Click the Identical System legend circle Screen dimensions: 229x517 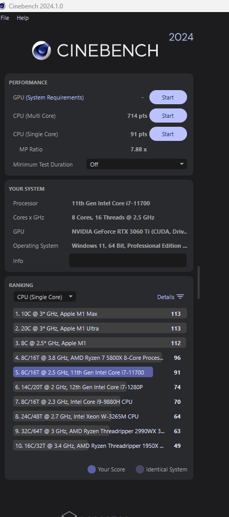(x=140, y=469)
